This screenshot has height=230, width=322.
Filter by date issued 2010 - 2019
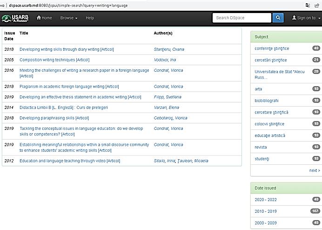pos(266,211)
